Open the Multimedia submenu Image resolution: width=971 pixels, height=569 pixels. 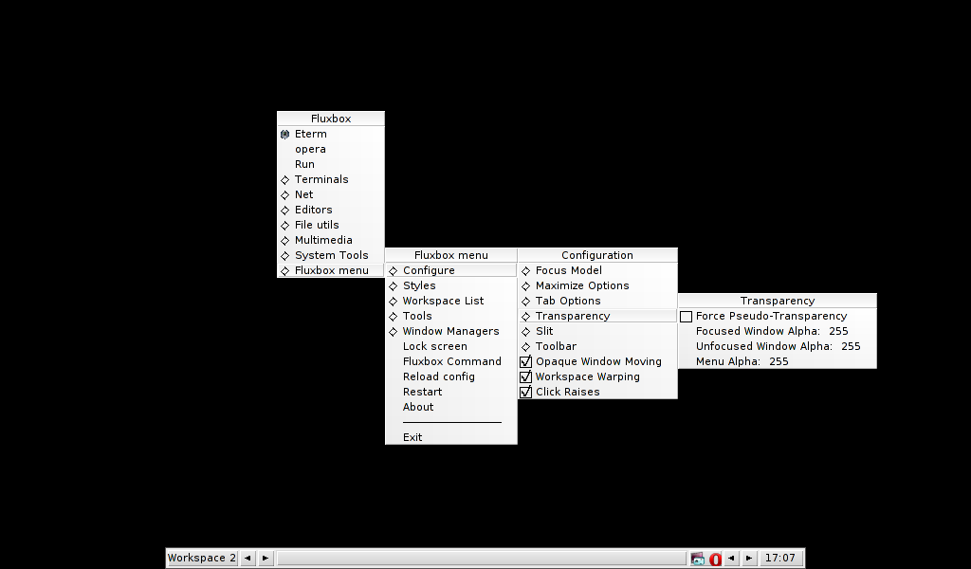pyautogui.click(x=323, y=240)
